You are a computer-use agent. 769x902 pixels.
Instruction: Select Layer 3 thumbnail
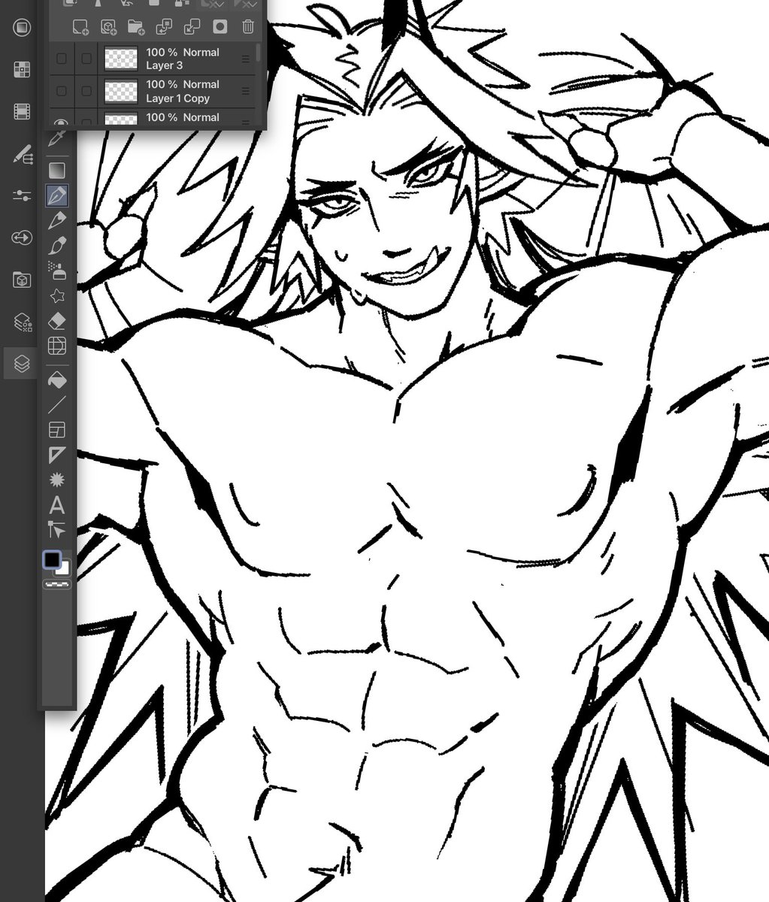coord(120,59)
